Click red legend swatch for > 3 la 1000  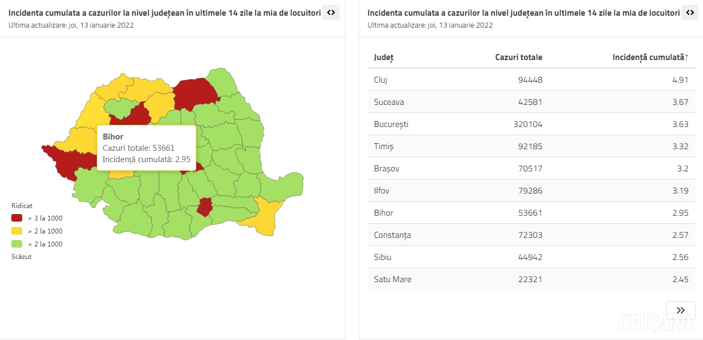pyautogui.click(x=17, y=218)
